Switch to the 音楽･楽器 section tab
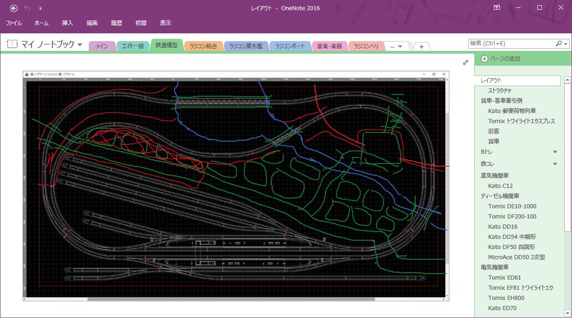Viewport: 572px width, 318px height. pyautogui.click(x=330, y=46)
